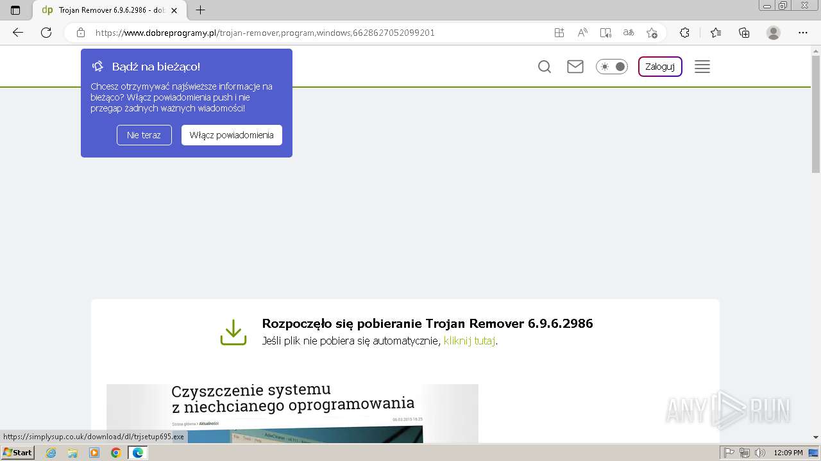Click the kliknij tutaj download link
The height and width of the screenshot is (461, 821).
coord(470,341)
